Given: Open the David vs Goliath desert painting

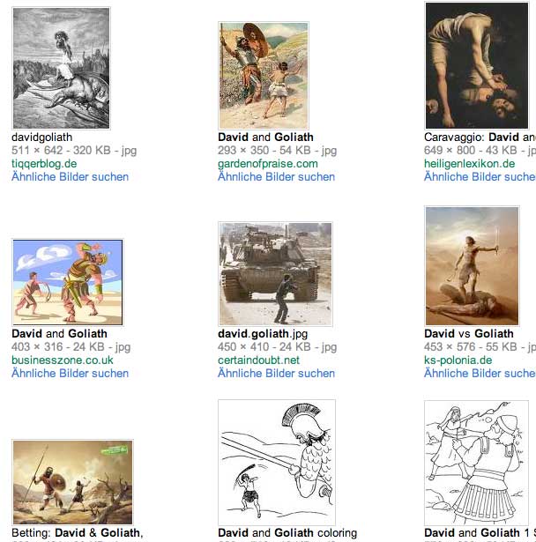Looking at the screenshot, I should click(x=472, y=266).
